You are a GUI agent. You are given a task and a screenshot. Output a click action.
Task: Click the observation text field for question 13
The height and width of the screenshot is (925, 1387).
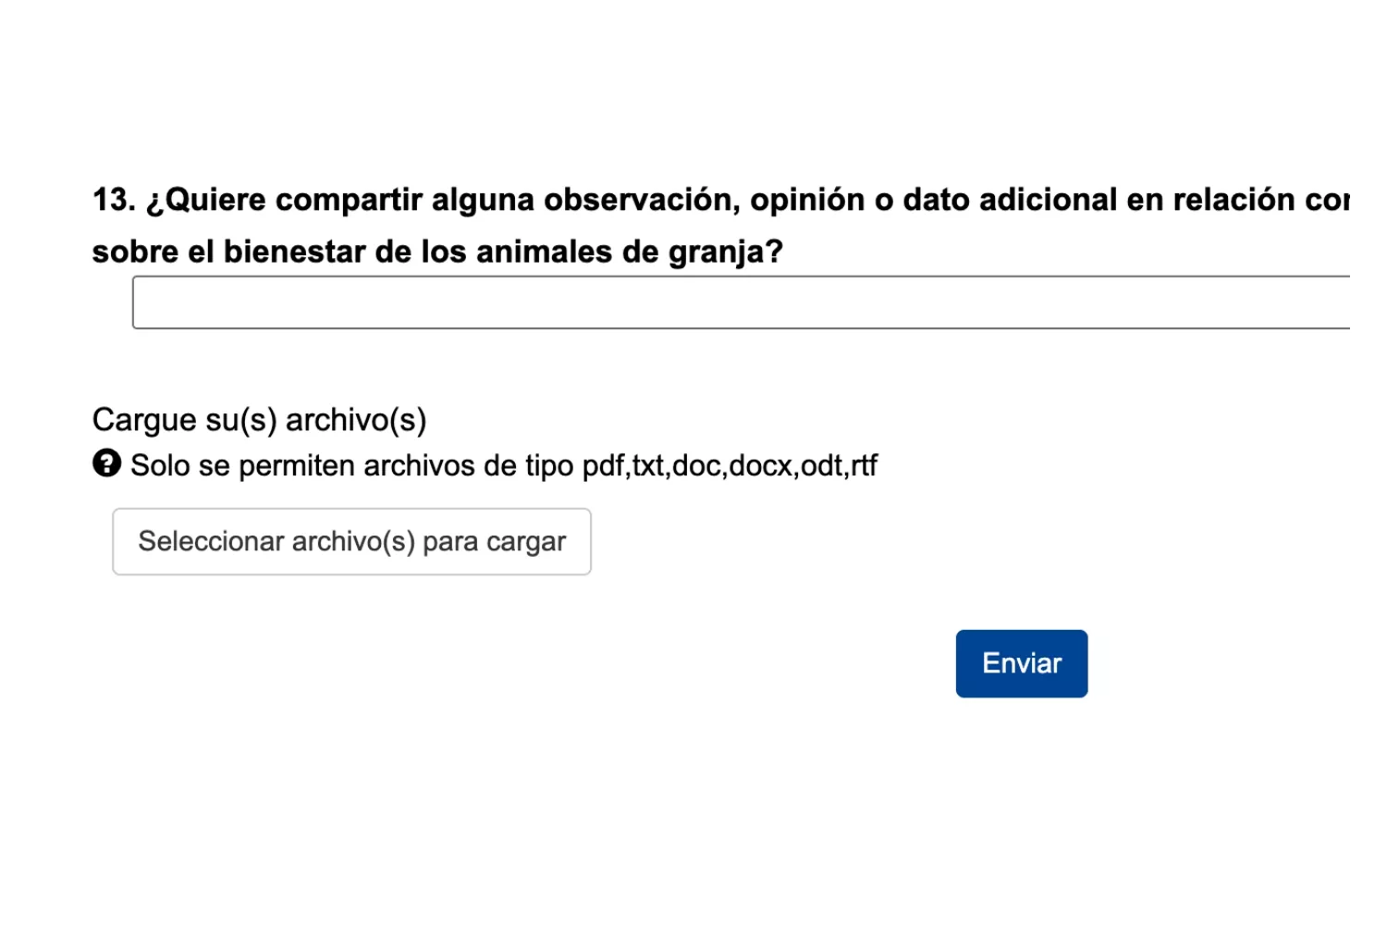(740, 302)
